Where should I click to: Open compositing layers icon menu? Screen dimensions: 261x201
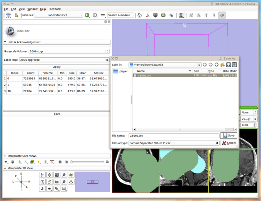[x=32, y=162]
